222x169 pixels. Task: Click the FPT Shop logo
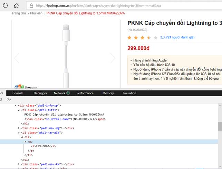tap(26, 87)
